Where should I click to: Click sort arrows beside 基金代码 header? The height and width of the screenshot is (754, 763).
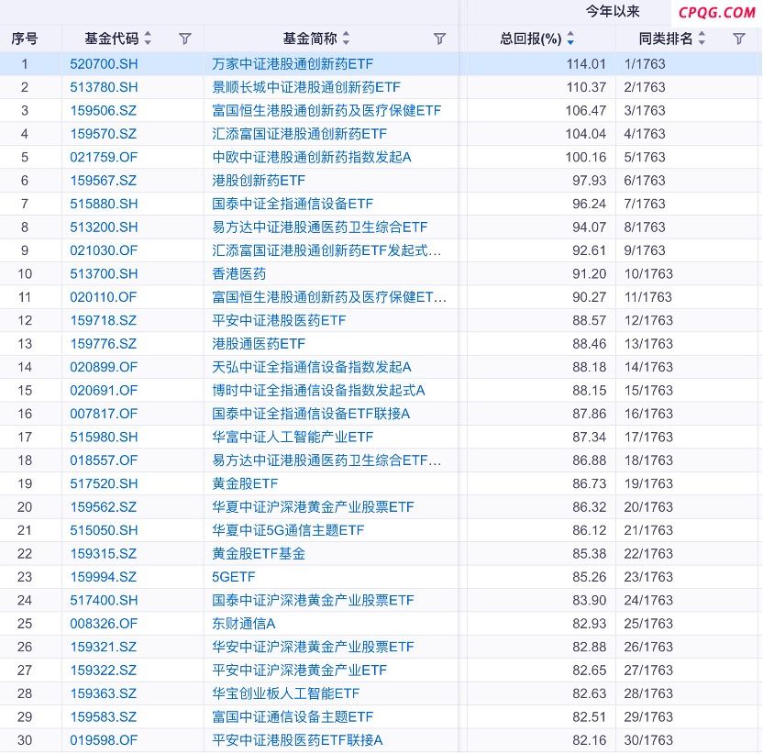(x=149, y=39)
